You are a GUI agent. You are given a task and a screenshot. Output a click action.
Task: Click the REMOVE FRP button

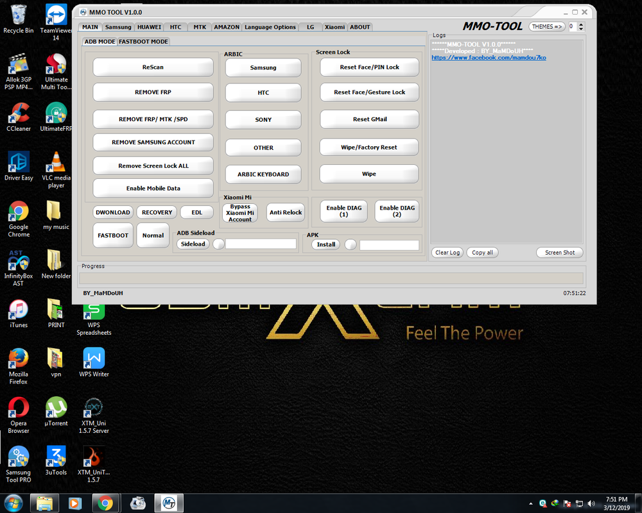click(153, 92)
